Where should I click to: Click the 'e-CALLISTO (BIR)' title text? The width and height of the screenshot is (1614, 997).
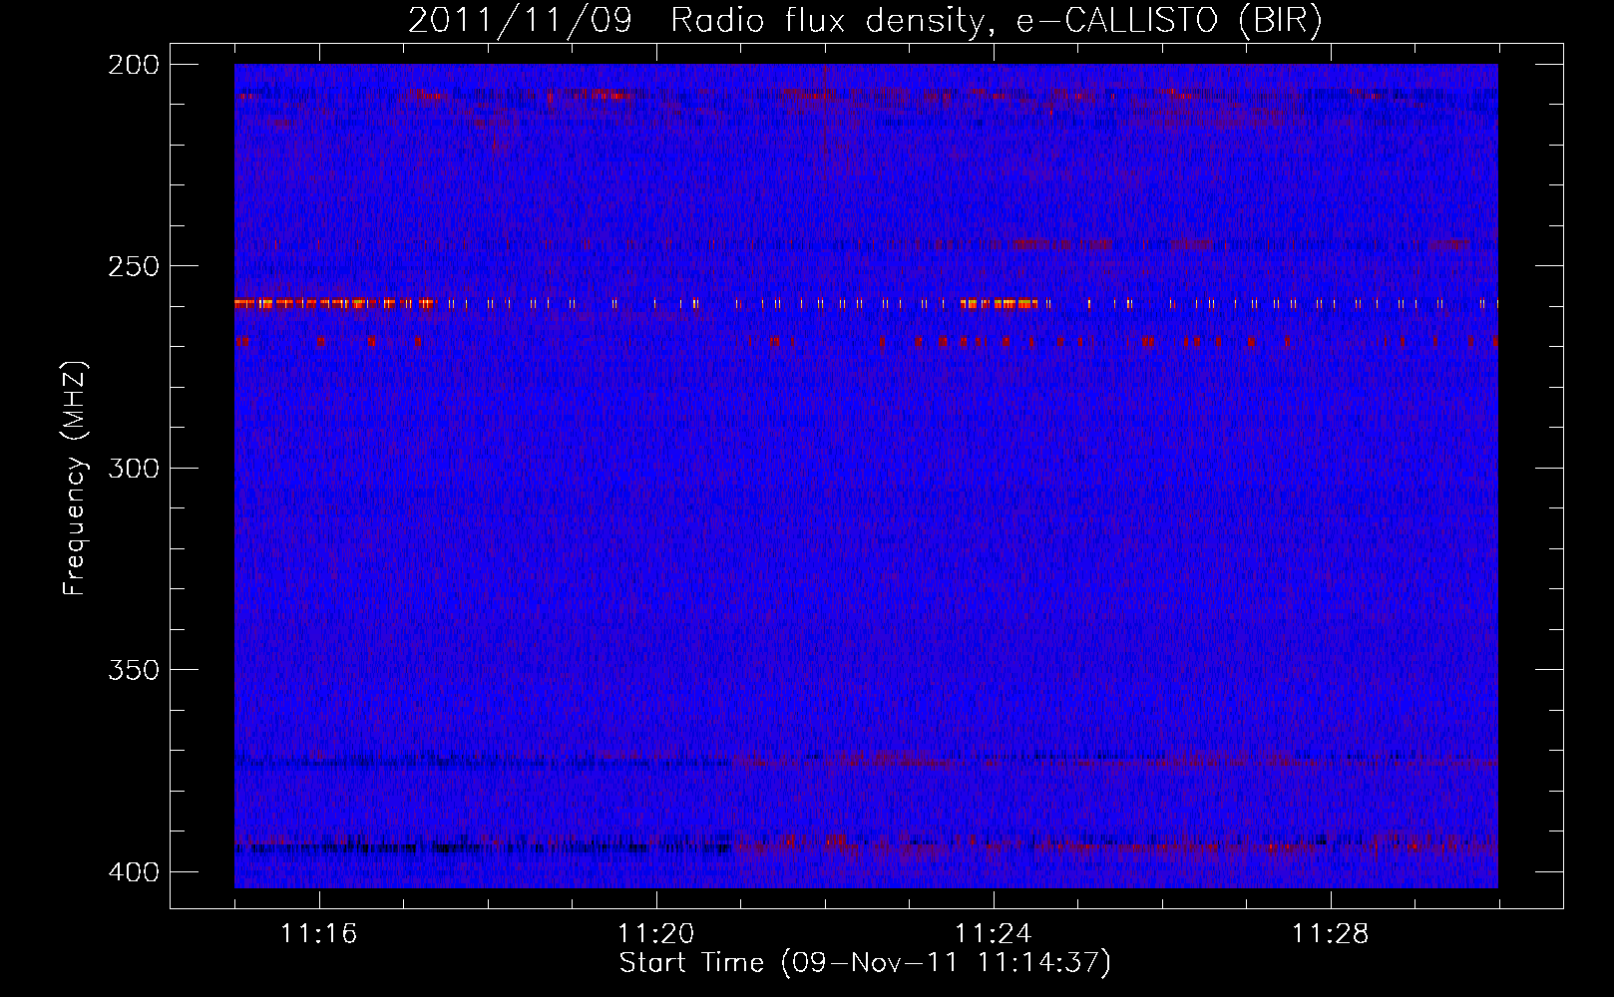click(x=1168, y=21)
